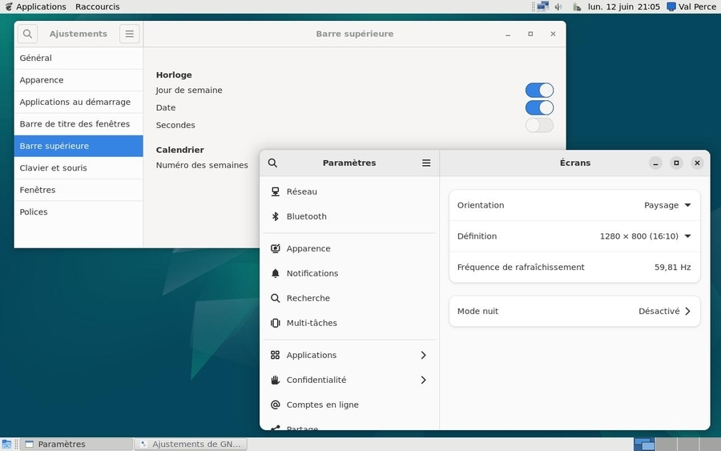This screenshot has height=451, width=721.
Task: Expand Confidentialité submenu chevron
Action: 423,380
